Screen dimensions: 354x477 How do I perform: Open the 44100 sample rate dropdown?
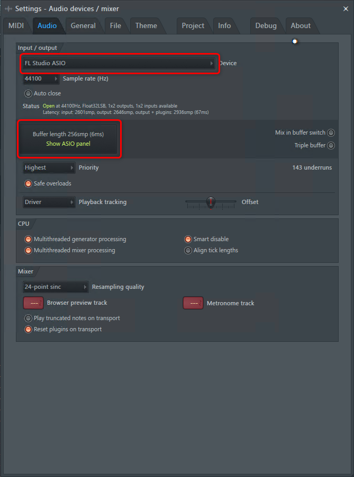41,79
